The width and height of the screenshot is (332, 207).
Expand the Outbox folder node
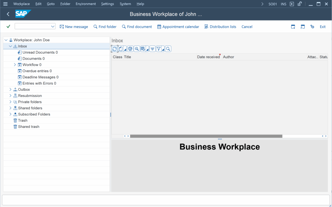(x=10, y=89)
